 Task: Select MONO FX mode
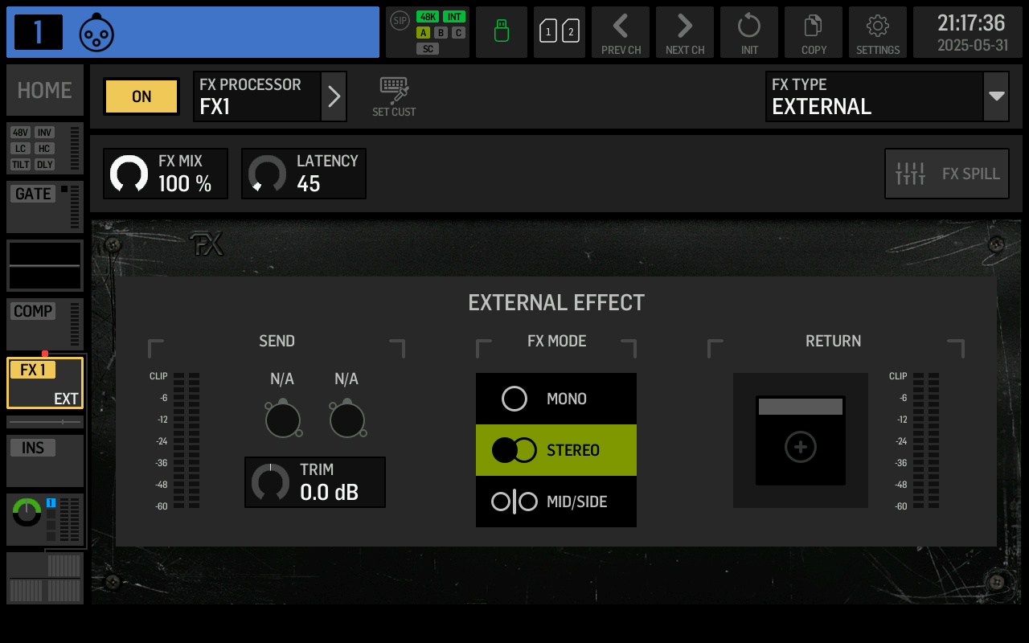tap(555, 398)
